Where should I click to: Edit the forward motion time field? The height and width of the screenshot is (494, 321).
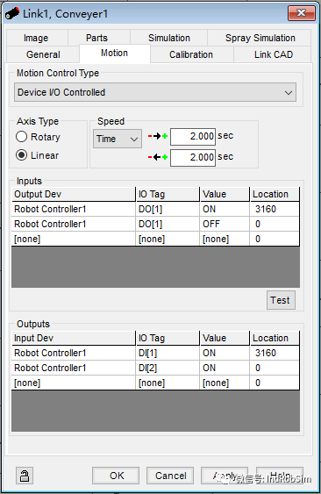click(193, 136)
